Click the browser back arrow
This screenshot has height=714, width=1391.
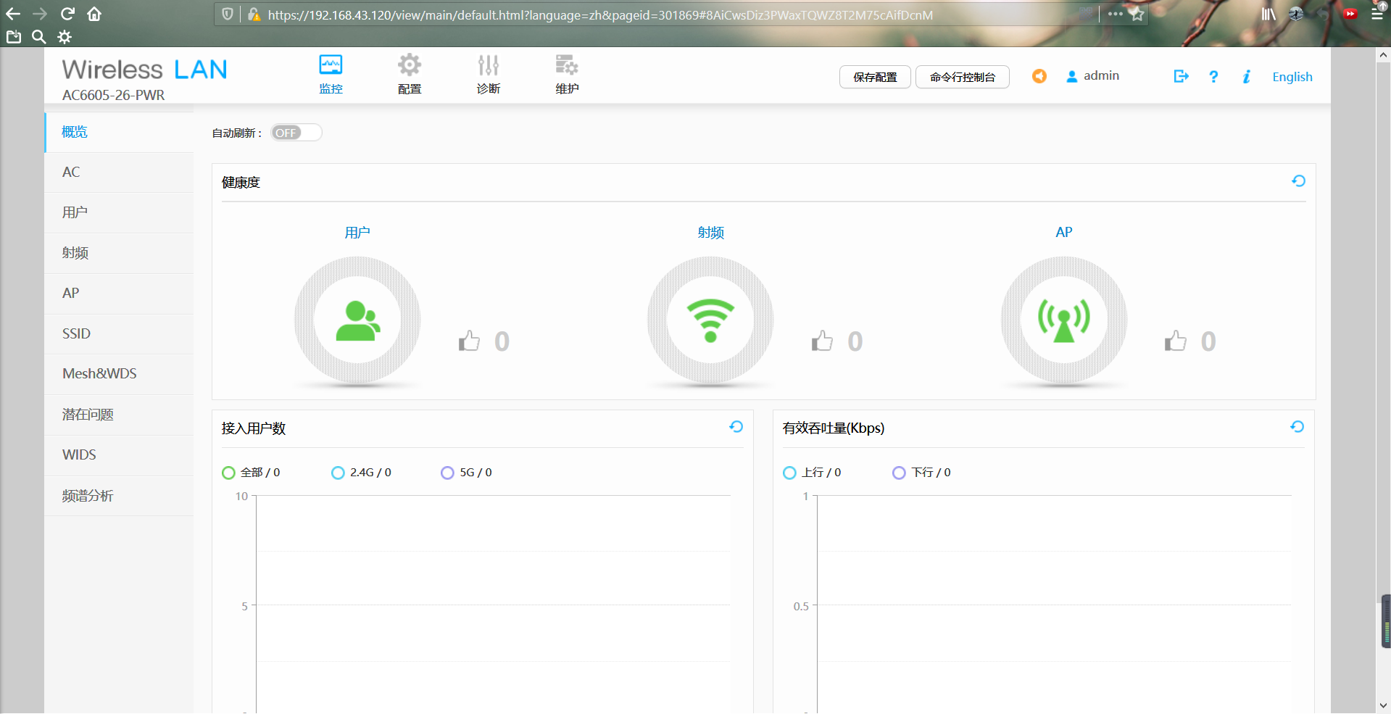13,14
